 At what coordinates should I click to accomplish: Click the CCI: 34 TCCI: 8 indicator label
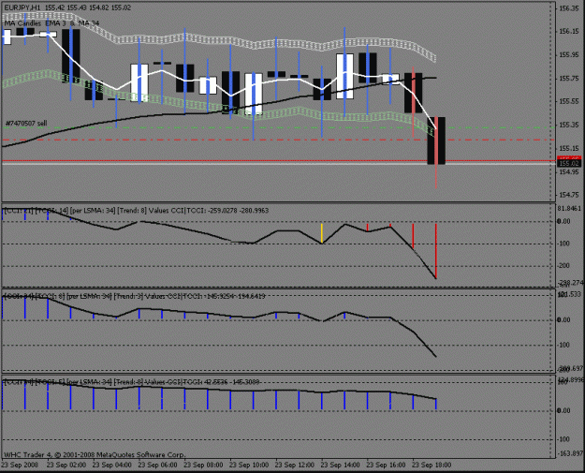[134, 296]
